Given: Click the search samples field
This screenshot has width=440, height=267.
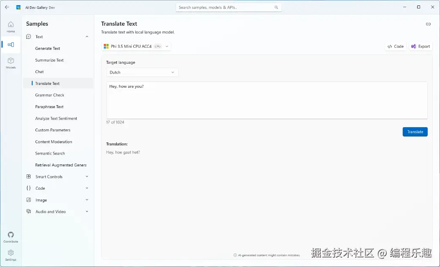Looking at the screenshot, I should tap(228, 7).
